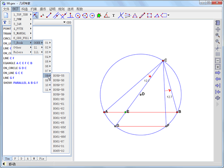Click the new document icon

click(x=6, y=15)
